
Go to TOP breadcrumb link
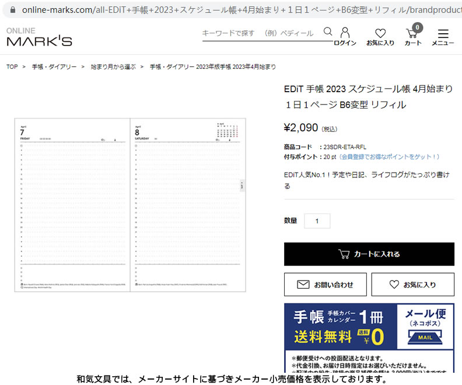point(12,67)
